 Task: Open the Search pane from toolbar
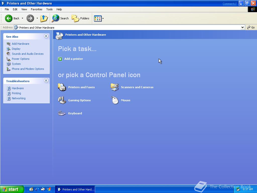60,18
